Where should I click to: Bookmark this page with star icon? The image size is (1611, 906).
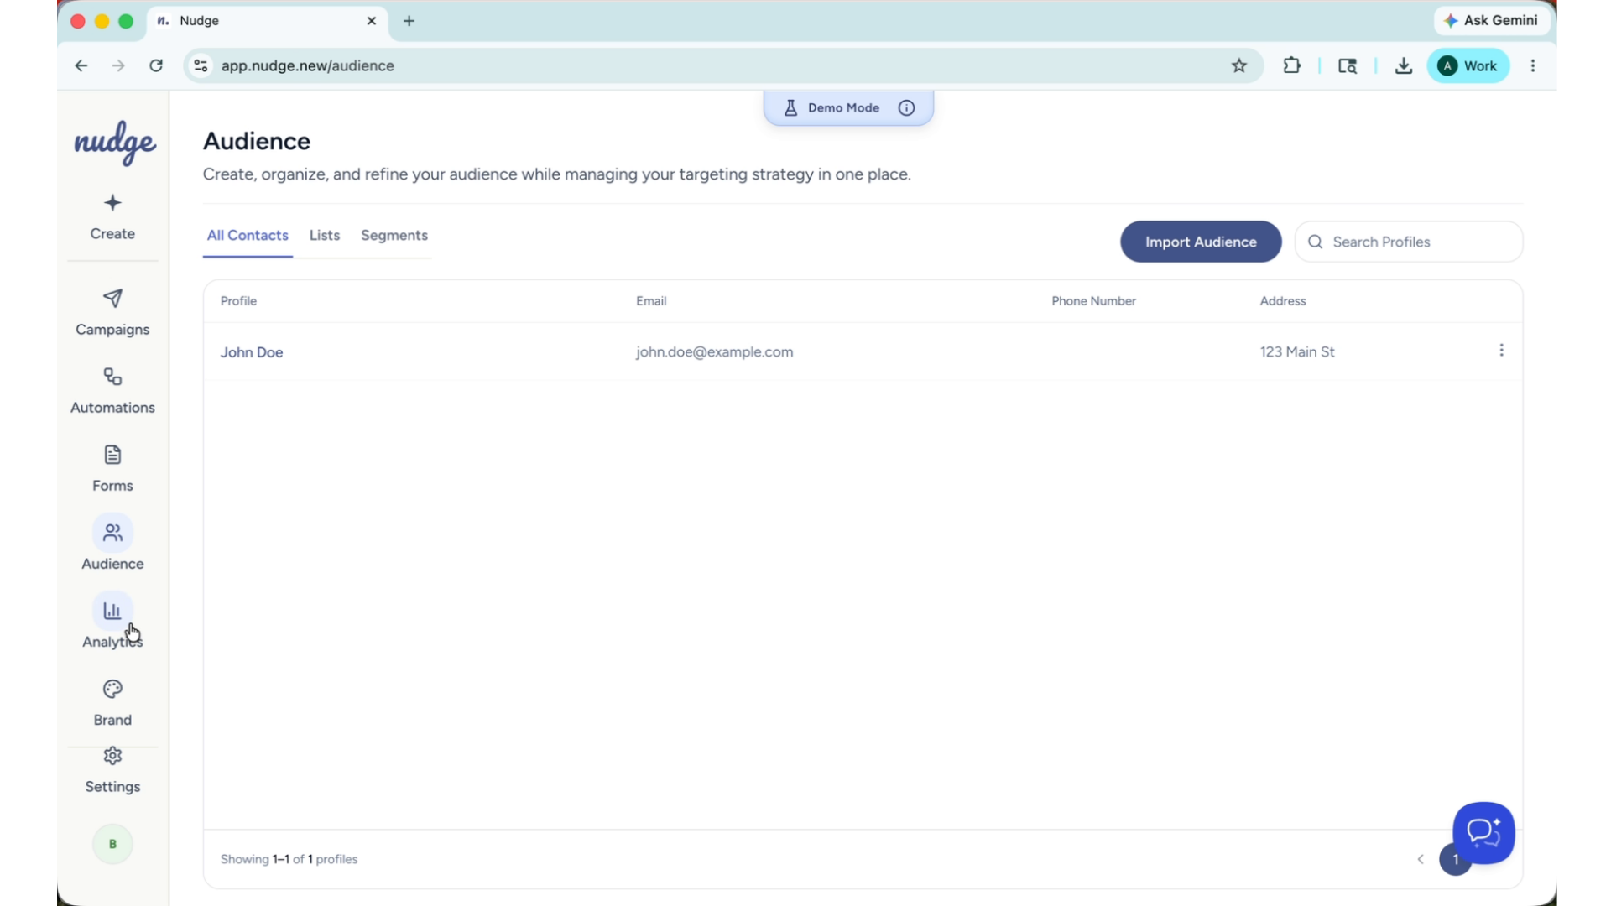click(1239, 65)
